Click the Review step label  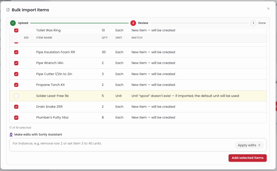143,23
